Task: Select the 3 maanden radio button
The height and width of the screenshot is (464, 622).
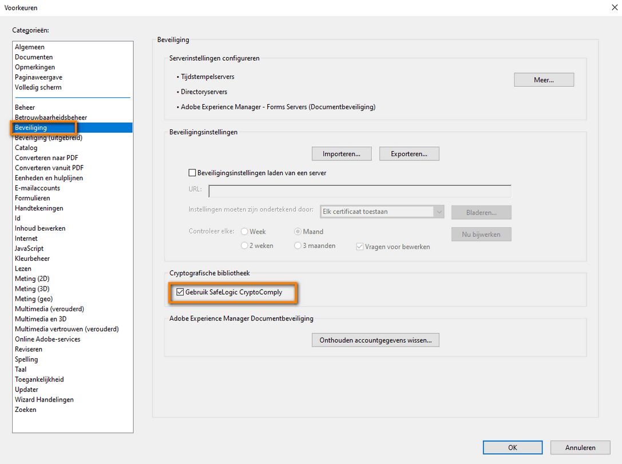Action: click(x=298, y=245)
